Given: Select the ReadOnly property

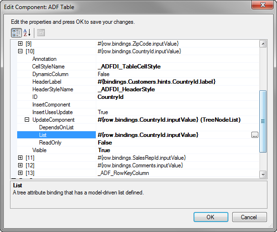Looking at the screenshot, I should (x=50, y=143).
